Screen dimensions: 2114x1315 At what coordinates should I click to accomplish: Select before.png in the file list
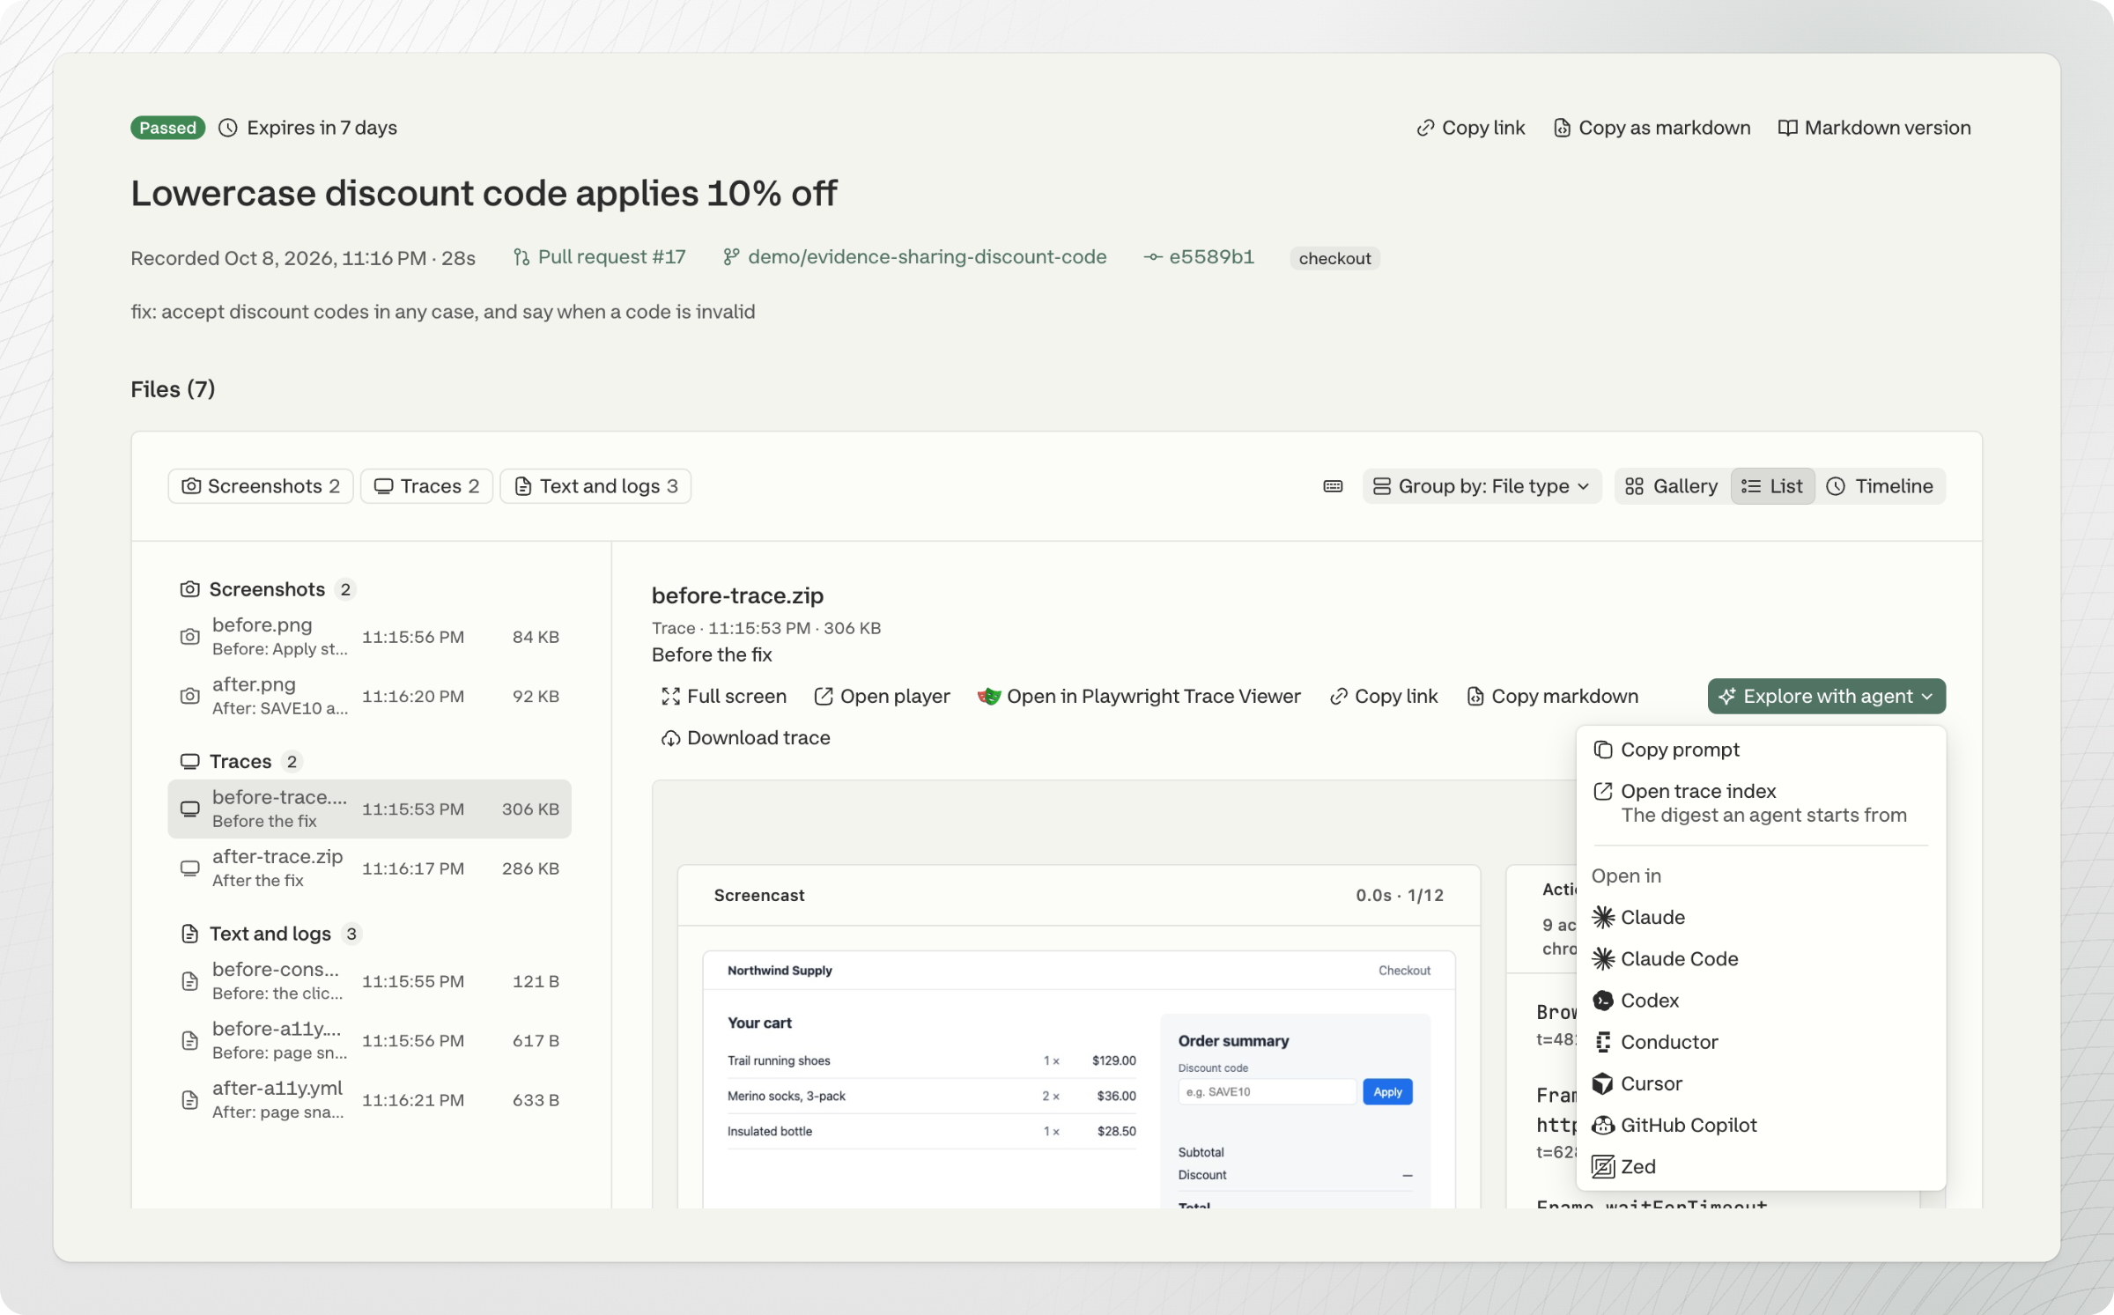click(369, 636)
